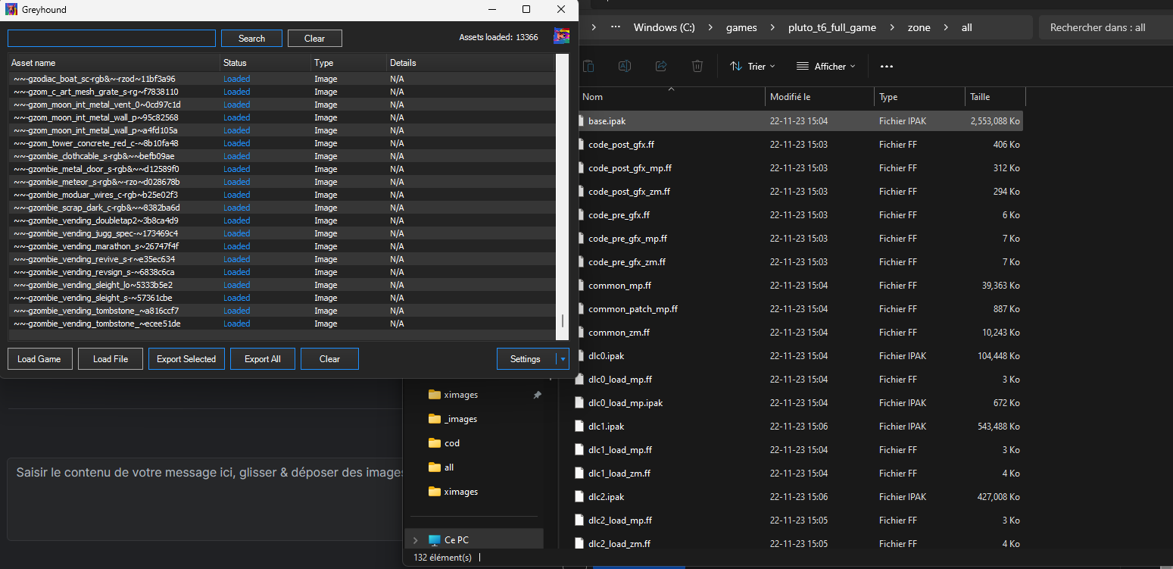Sort by the Taille column header
1173x569 pixels.
point(996,97)
